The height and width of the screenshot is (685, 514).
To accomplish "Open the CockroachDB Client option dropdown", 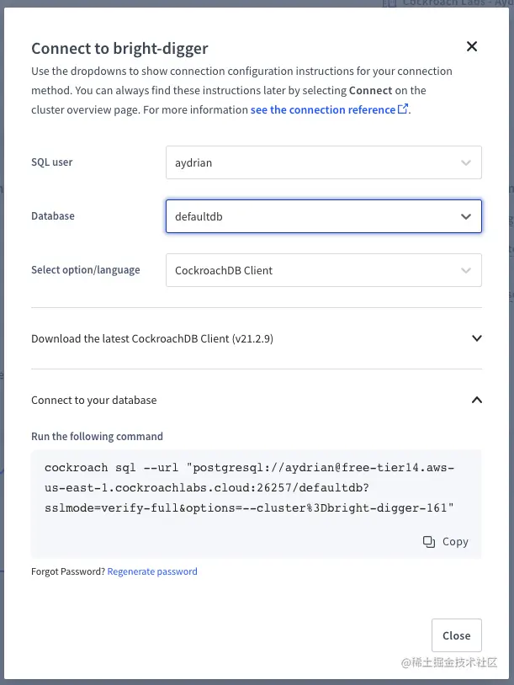I will [x=324, y=270].
